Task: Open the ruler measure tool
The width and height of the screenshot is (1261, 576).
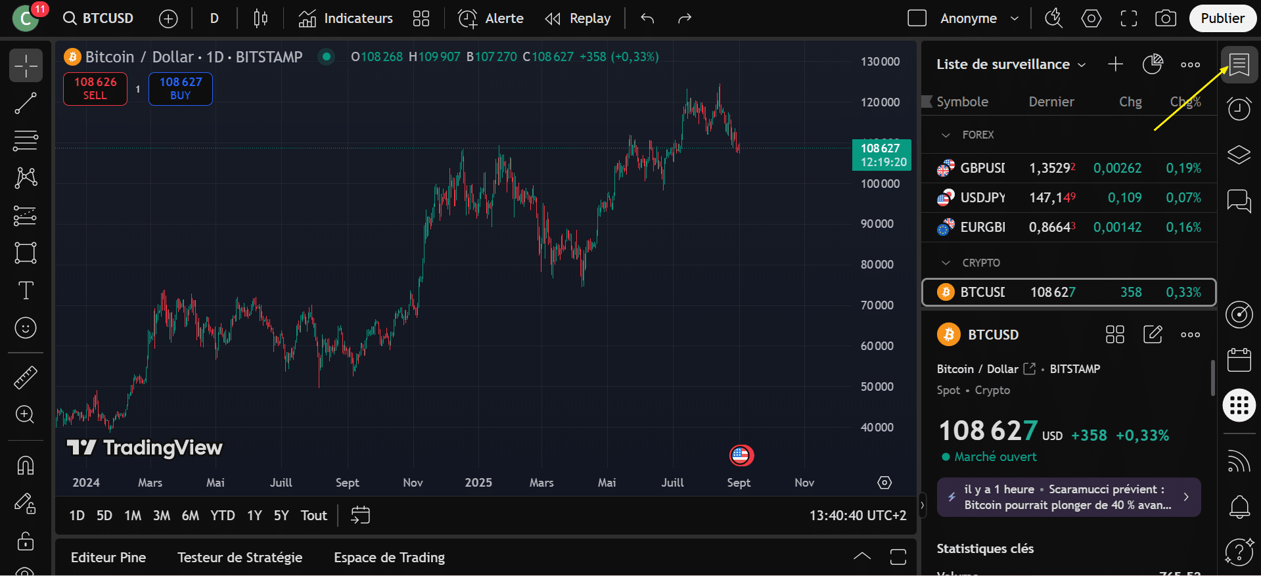Action: pos(26,377)
